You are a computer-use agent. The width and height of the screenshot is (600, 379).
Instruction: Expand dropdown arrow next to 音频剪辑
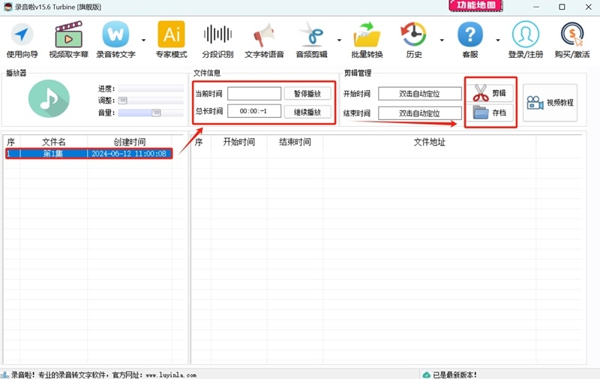(x=339, y=40)
